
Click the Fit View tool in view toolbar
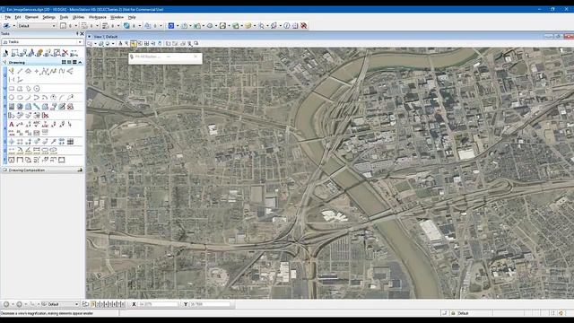coord(146,44)
